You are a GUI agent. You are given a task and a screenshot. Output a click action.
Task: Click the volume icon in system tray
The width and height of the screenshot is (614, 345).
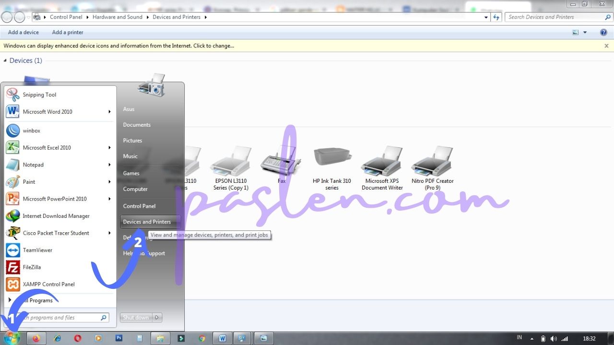554,339
